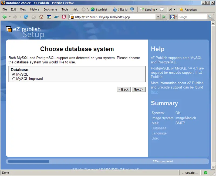Open the forward history dropdown arrow
The height and width of the screenshot is (176, 216).
[x=20, y=17]
